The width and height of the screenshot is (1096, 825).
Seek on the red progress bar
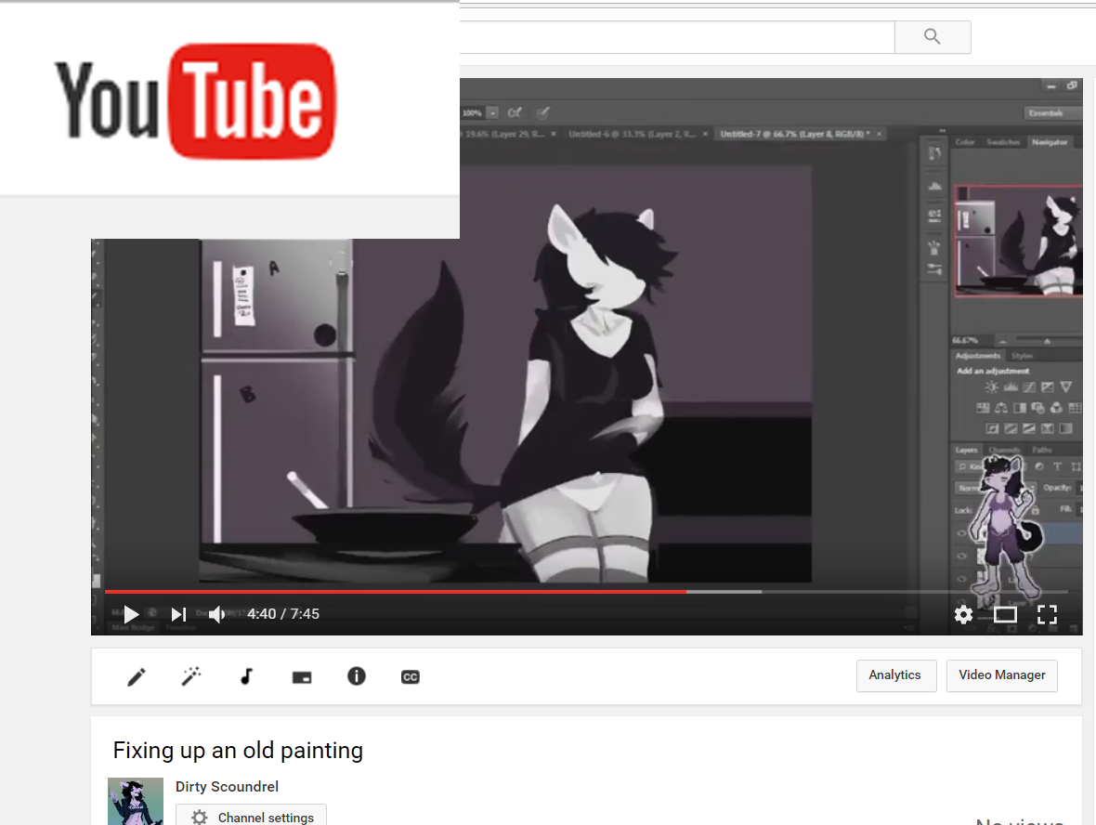[x=396, y=592]
